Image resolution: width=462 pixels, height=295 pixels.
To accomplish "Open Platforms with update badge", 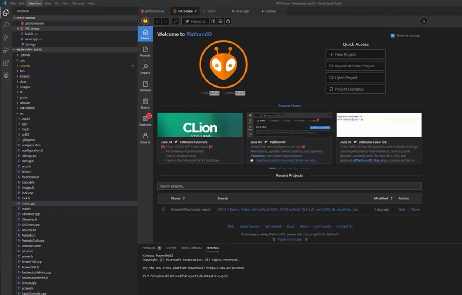I will (145, 120).
